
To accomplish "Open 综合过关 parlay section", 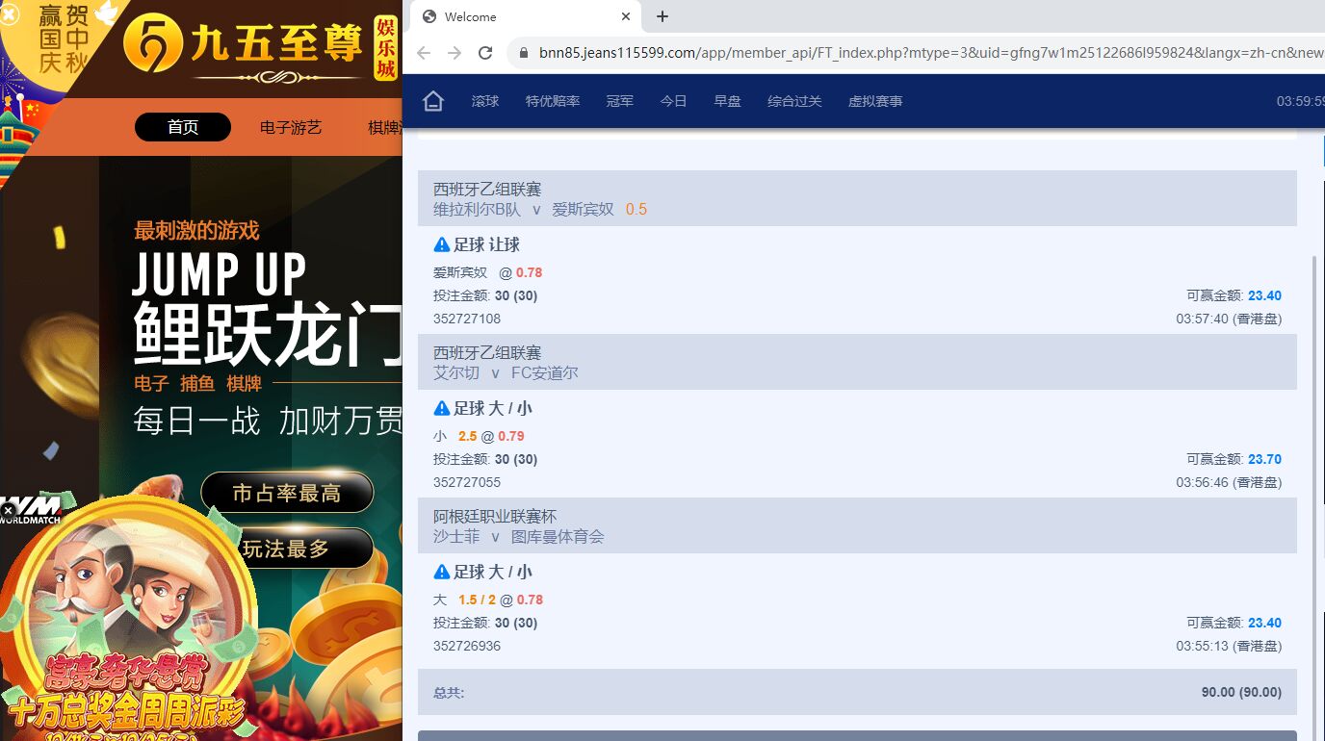I will [794, 101].
